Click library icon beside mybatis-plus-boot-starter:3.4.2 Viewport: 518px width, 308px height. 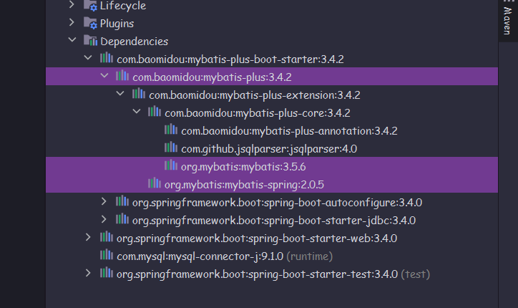[x=106, y=58]
